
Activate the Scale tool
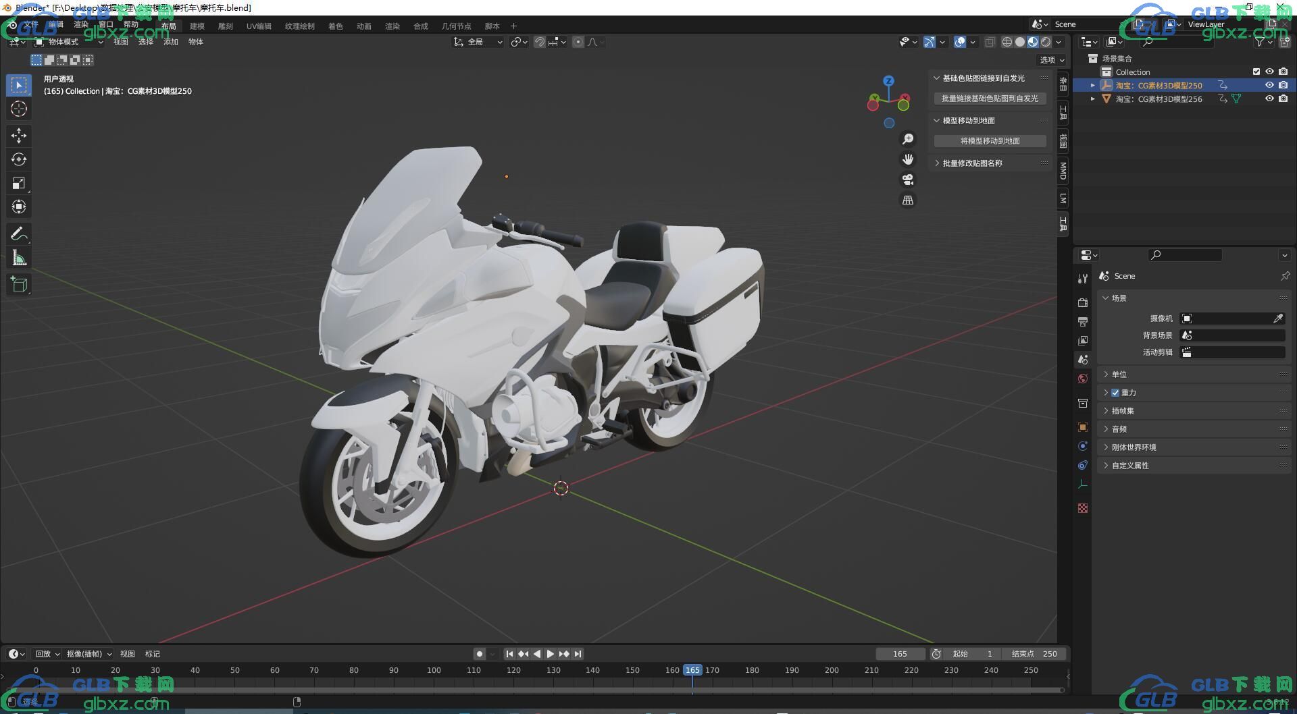pyautogui.click(x=19, y=183)
